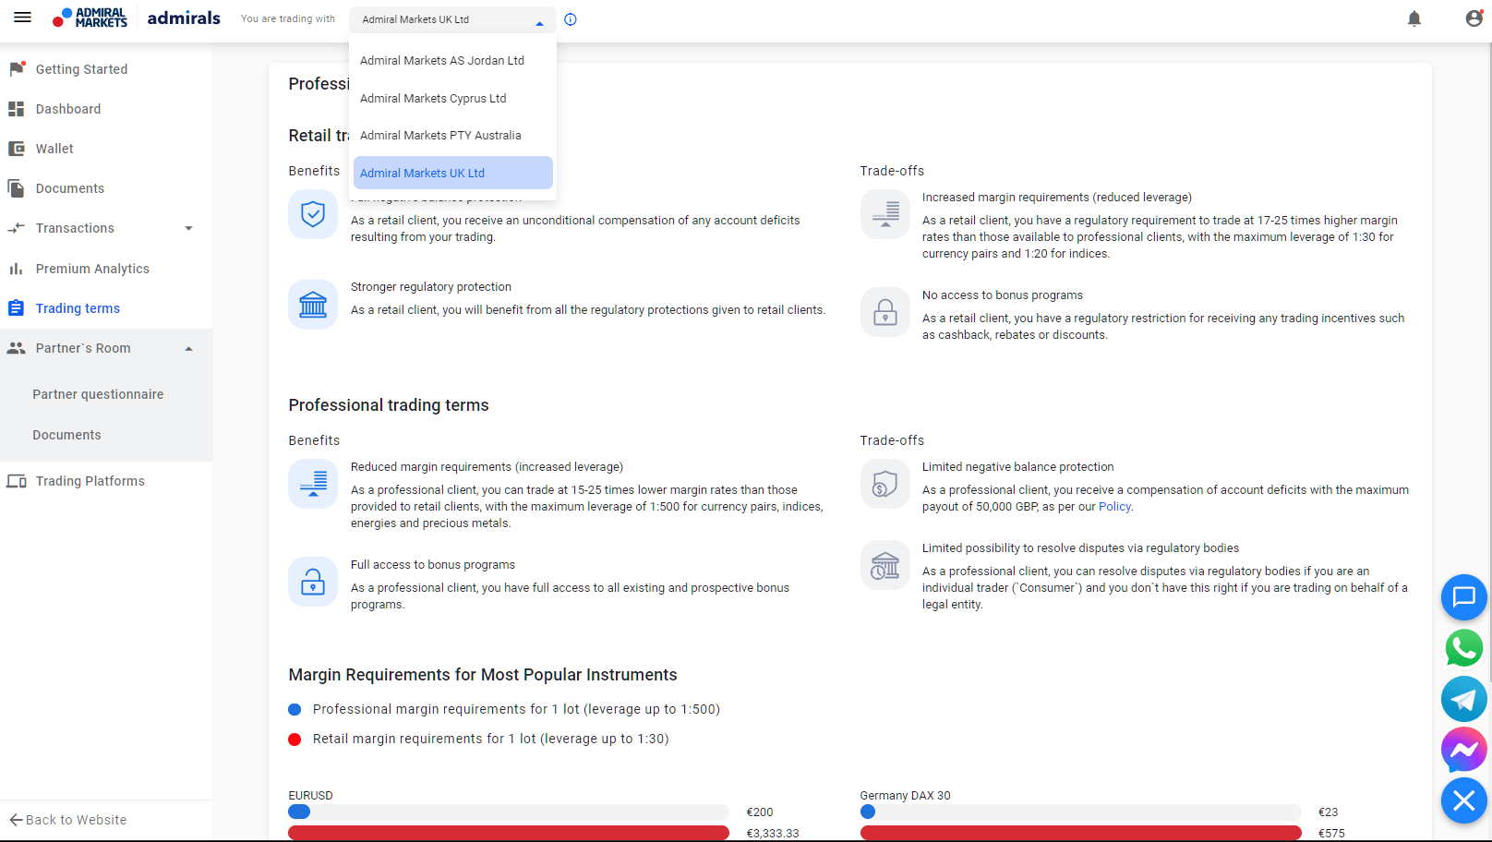This screenshot has width=1492, height=842.
Task: Close the floating contact buttons
Action: (x=1464, y=800)
